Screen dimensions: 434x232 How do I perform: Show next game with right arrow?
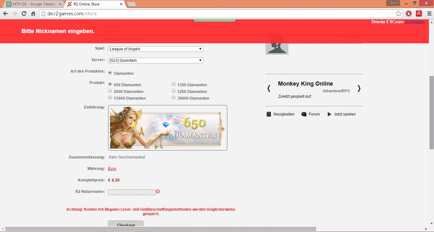click(x=359, y=88)
